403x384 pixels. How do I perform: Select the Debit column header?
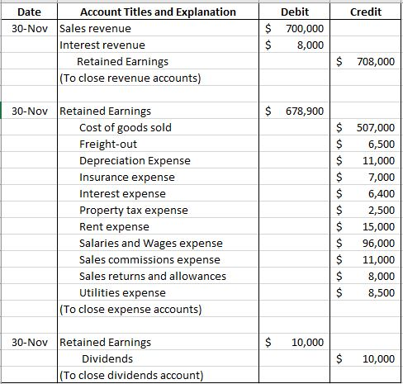coord(294,12)
